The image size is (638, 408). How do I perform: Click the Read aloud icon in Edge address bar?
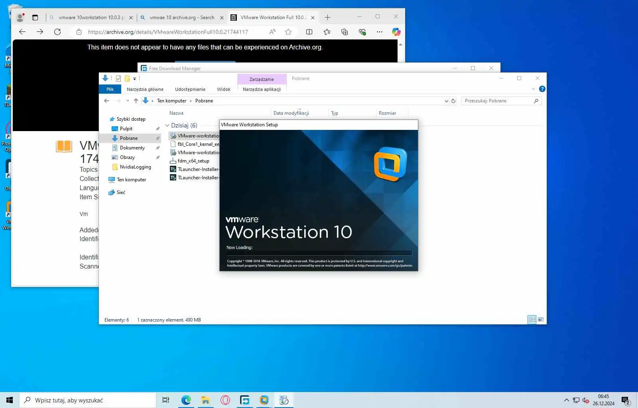pos(272,32)
